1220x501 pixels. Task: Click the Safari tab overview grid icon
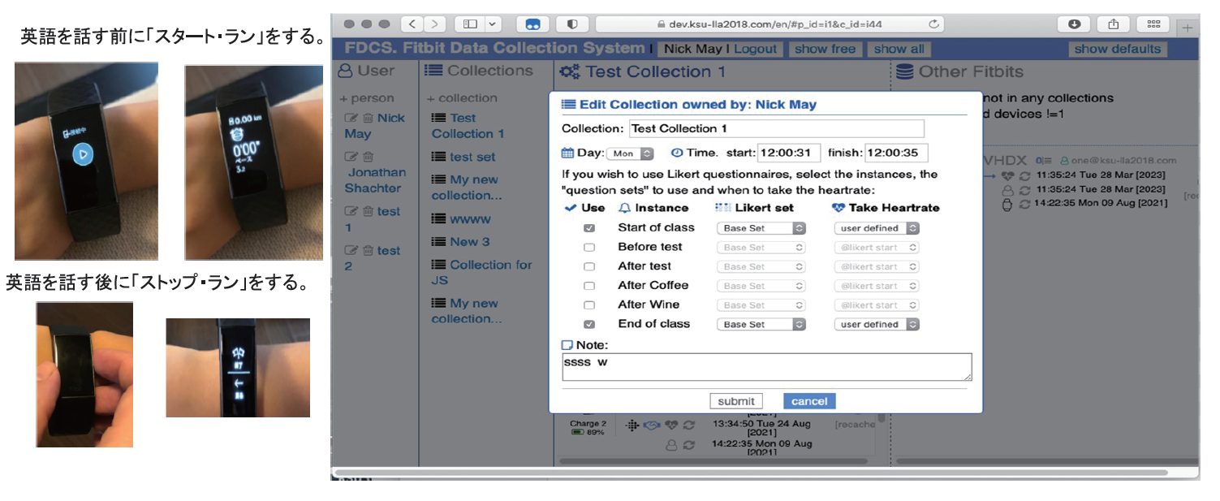tap(1153, 24)
